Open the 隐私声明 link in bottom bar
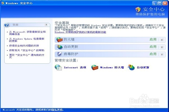169x112 pixels. [x=57, y=110]
